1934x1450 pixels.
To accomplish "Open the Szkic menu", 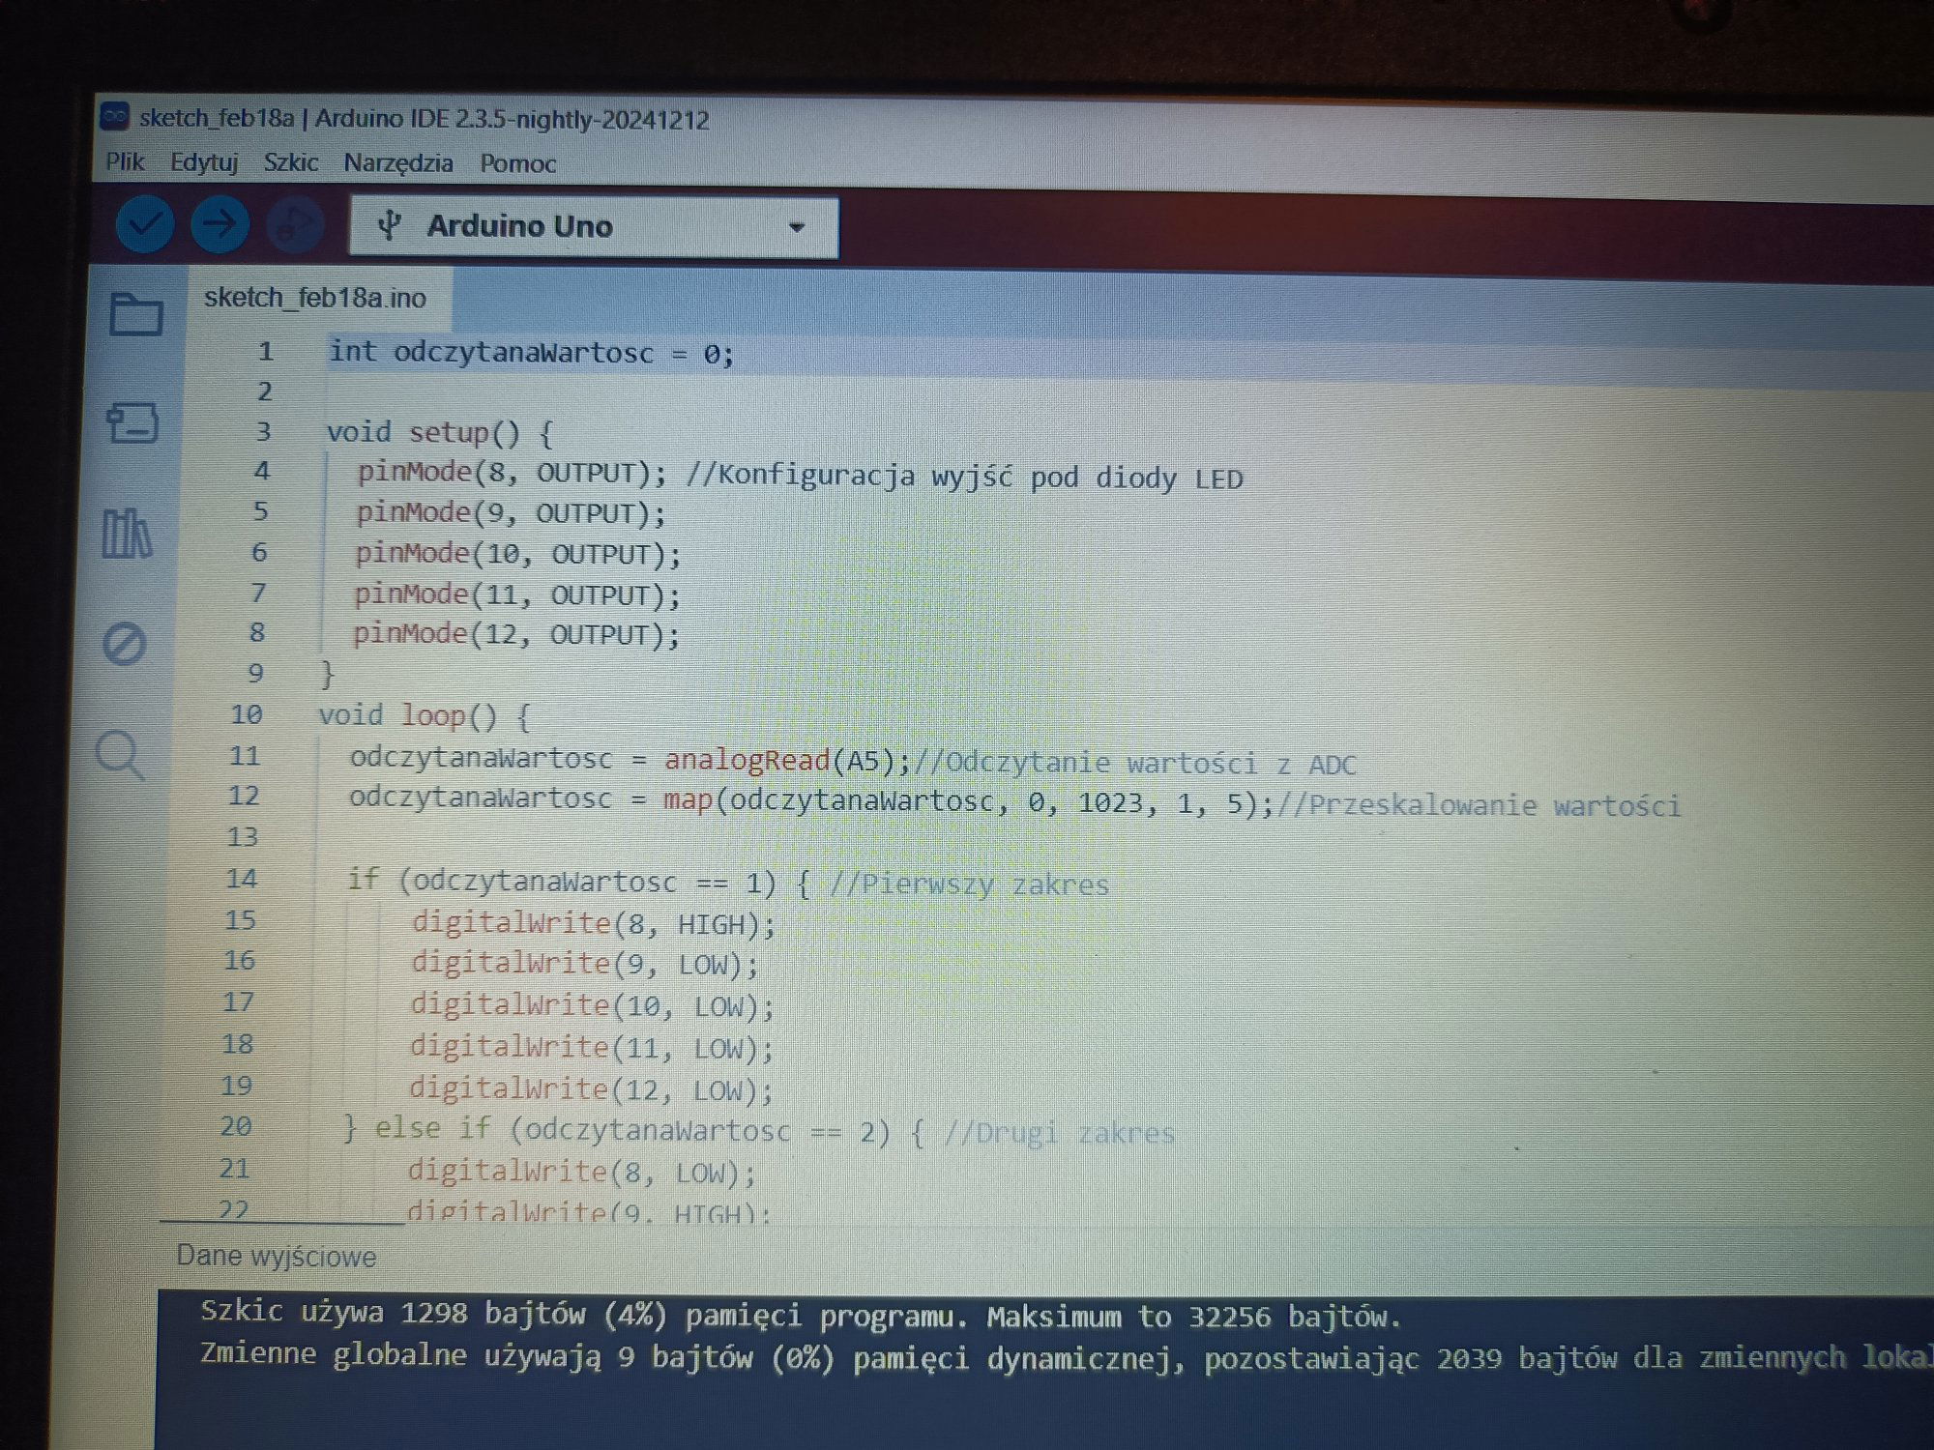I will (291, 162).
